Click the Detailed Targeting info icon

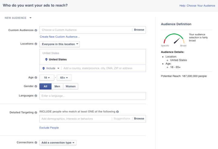[x=36, y=113]
